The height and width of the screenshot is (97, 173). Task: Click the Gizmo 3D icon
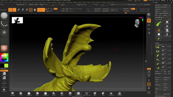coord(31,10)
